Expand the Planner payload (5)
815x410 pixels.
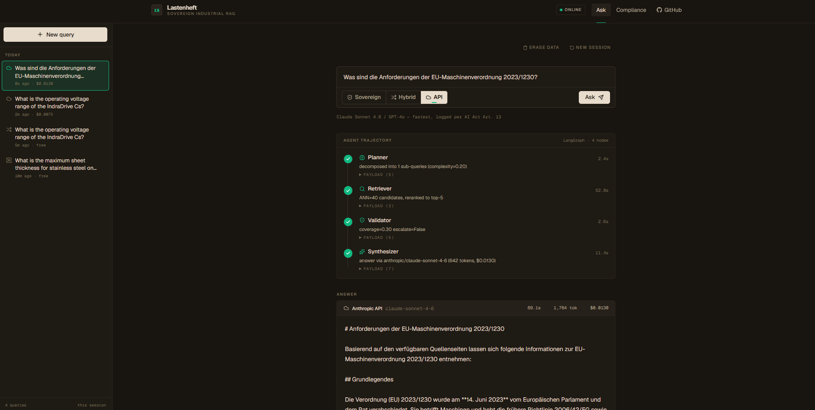(376, 175)
